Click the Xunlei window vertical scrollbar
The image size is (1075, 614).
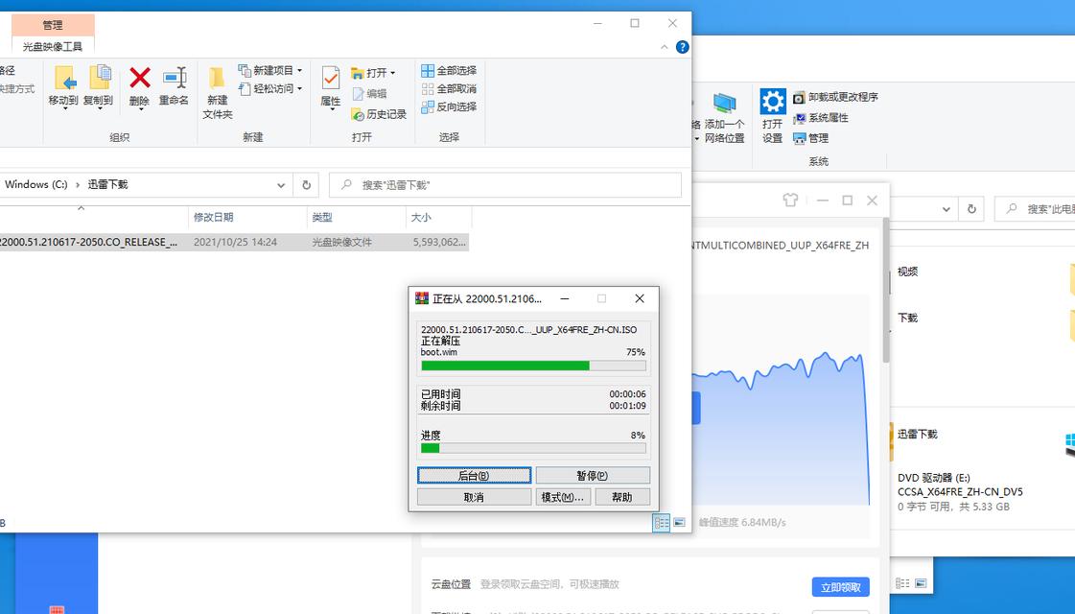[886, 291]
